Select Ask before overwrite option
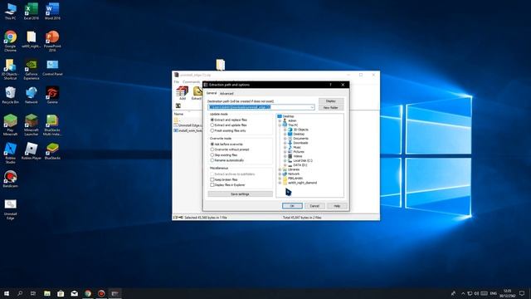This screenshot has width=531, height=299. (x=227, y=144)
